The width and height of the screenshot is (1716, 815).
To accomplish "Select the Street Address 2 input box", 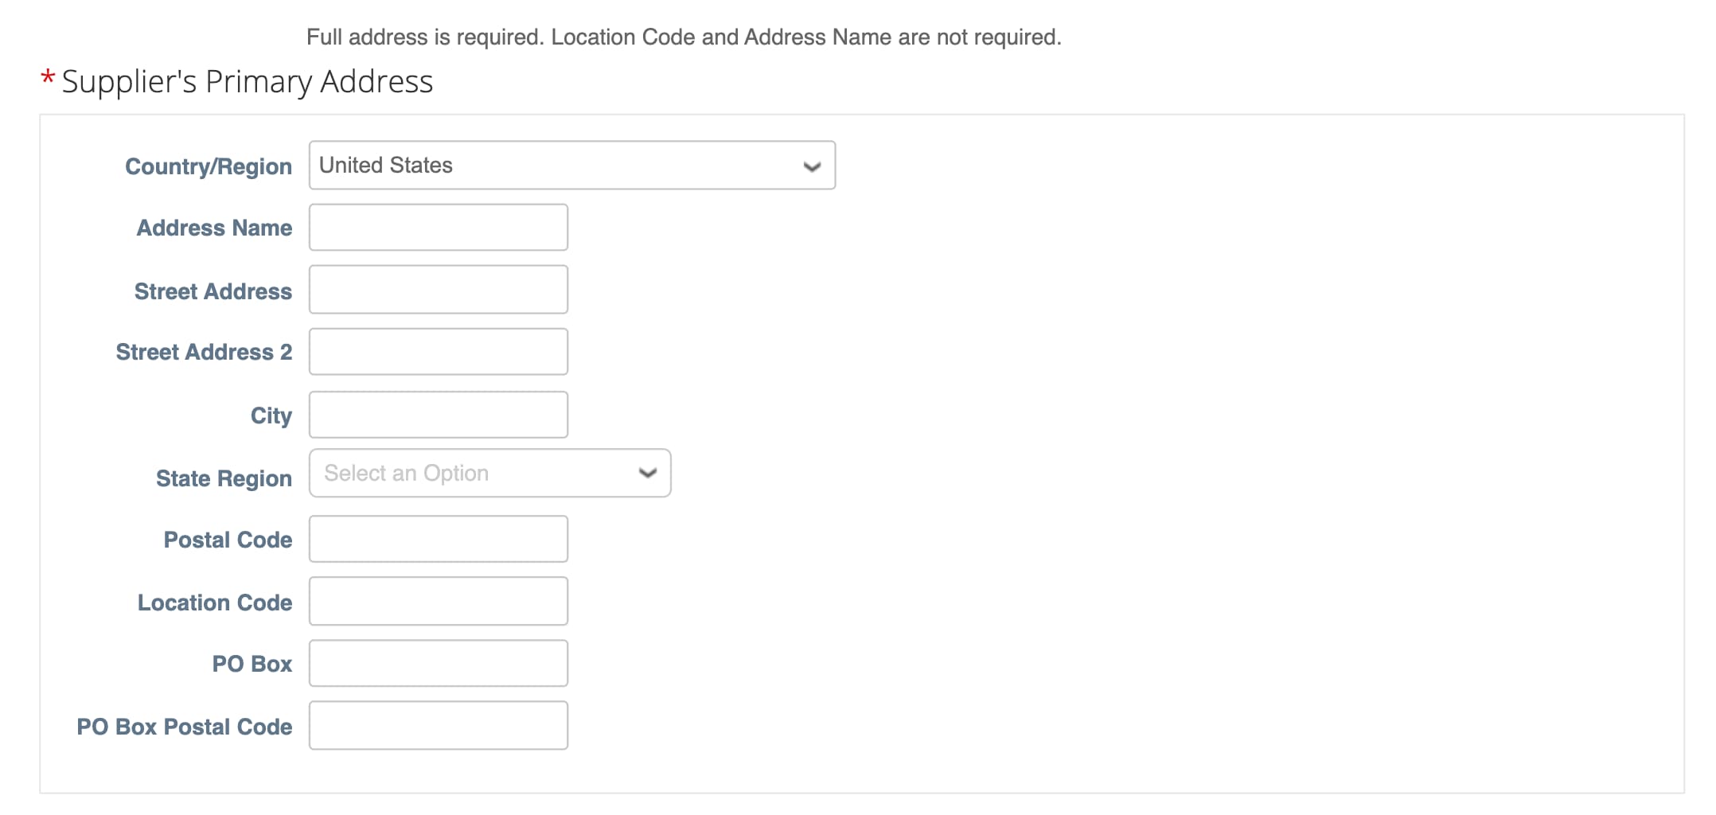I will click(438, 352).
